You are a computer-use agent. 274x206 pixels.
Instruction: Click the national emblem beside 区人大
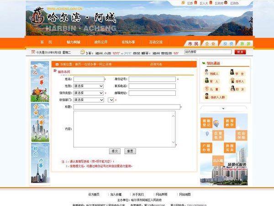[x=195, y=3]
